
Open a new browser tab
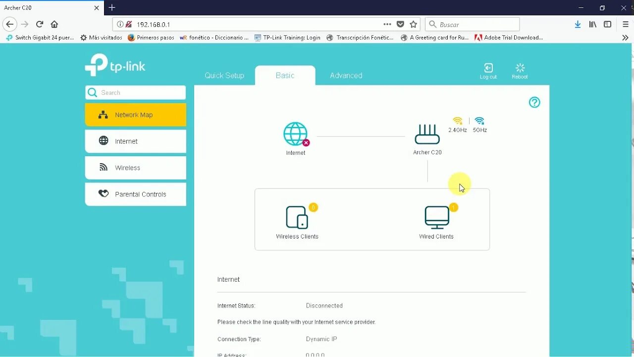(x=112, y=7)
